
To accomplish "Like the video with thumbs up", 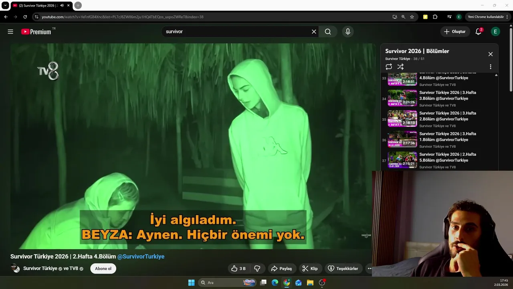I will (x=238, y=269).
